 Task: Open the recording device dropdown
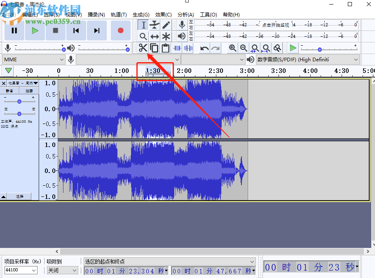coord(128,60)
